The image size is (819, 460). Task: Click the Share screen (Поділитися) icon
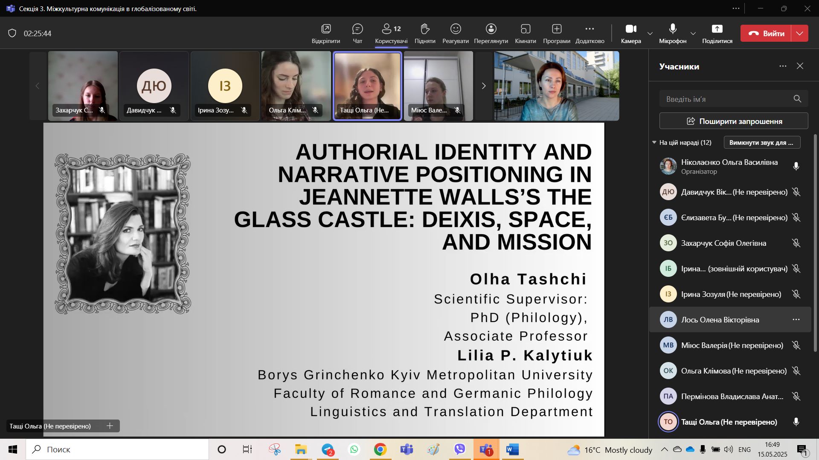click(x=717, y=29)
